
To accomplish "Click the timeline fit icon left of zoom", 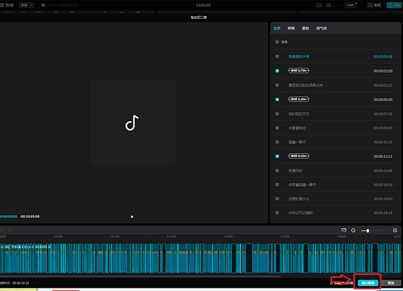I will point(343,231).
